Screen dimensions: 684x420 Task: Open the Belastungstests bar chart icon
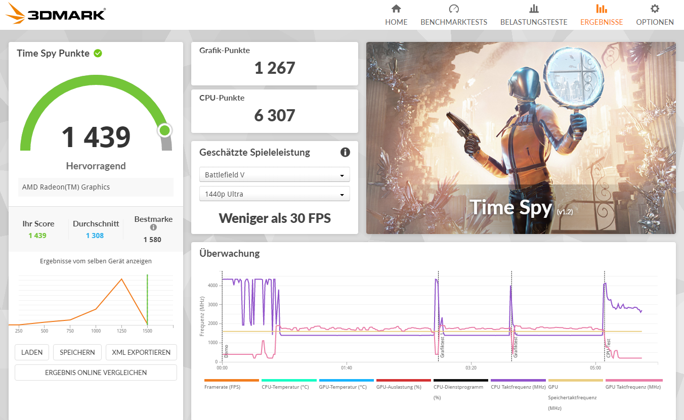pos(534,9)
